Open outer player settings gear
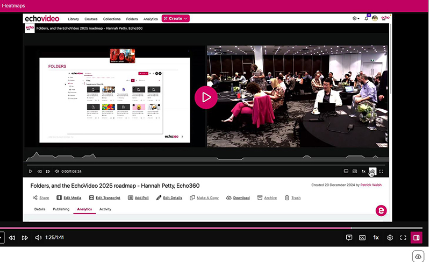 [390, 238]
